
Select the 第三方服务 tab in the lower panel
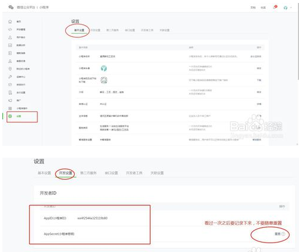click(x=88, y=173)
